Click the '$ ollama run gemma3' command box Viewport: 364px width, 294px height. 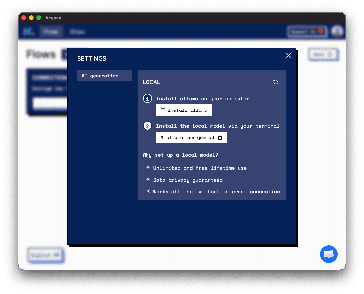pos(187,137)
